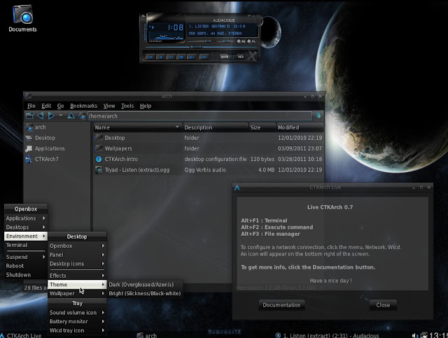Go forward using the right arrow icon
The image size is (448, 338).
pyautogui.click(x=51, y=115)
